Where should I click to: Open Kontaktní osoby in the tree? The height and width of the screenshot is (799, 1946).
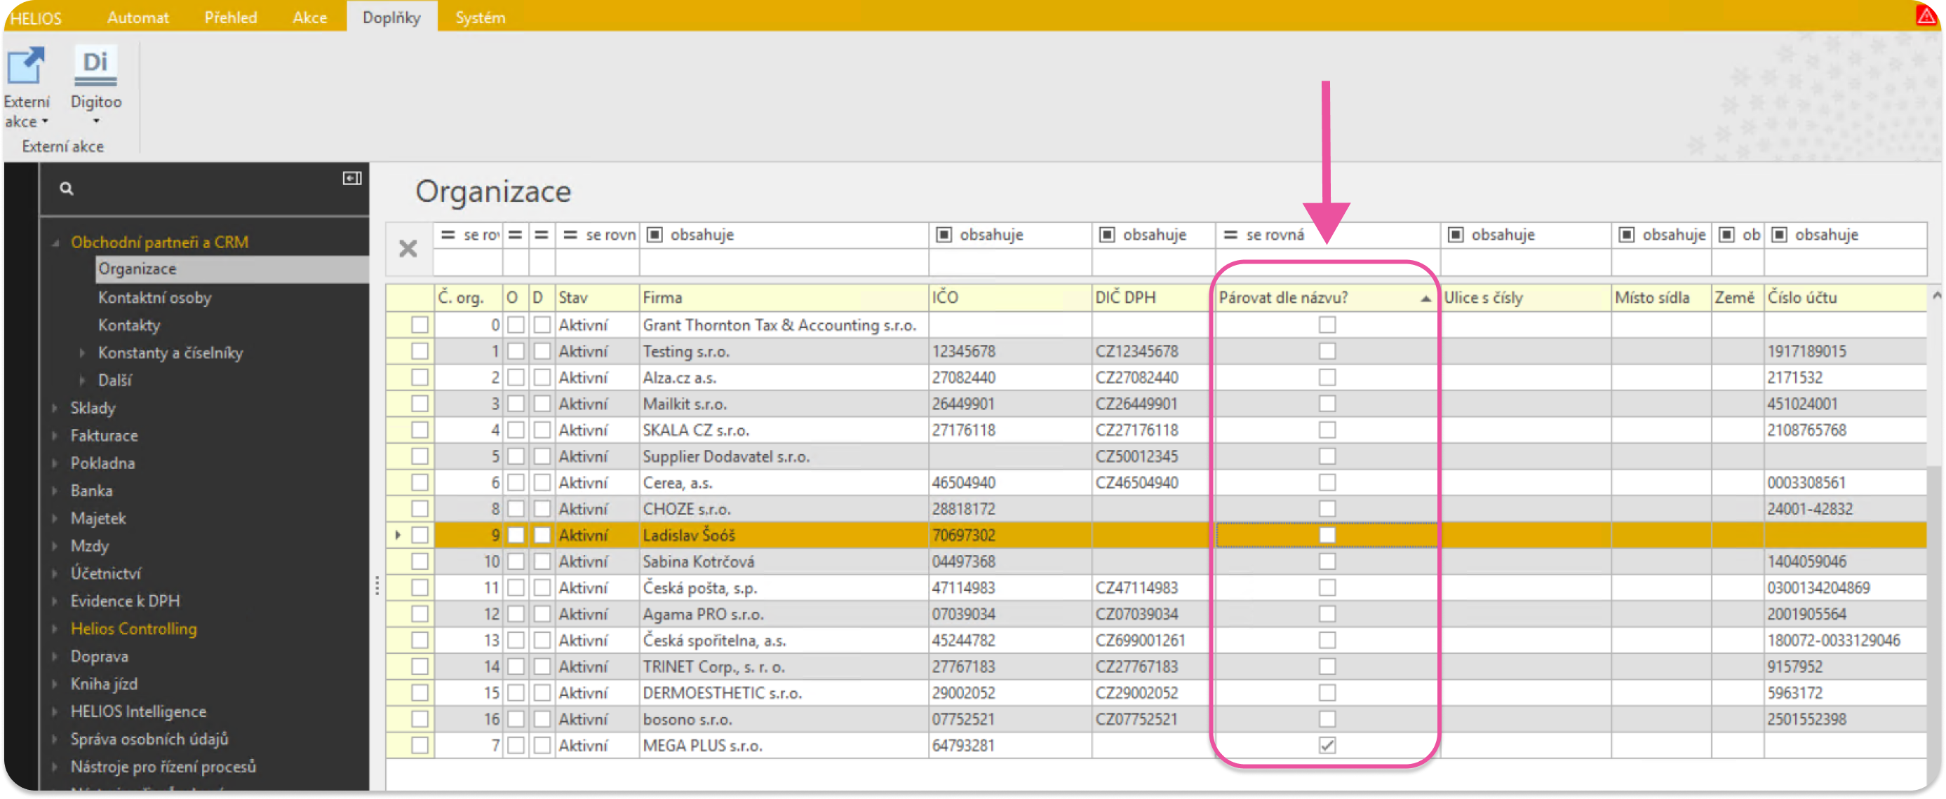pos(155,298)
